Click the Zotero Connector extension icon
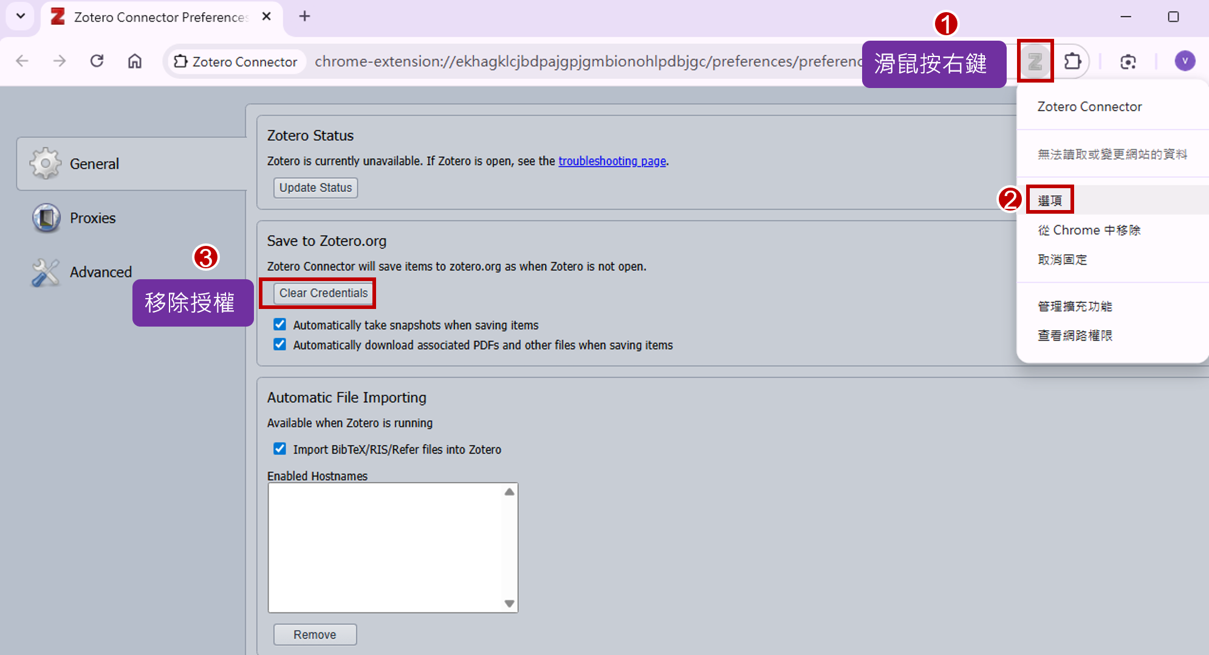This screenshot has width=1209, height=655. click(1035, 61)
